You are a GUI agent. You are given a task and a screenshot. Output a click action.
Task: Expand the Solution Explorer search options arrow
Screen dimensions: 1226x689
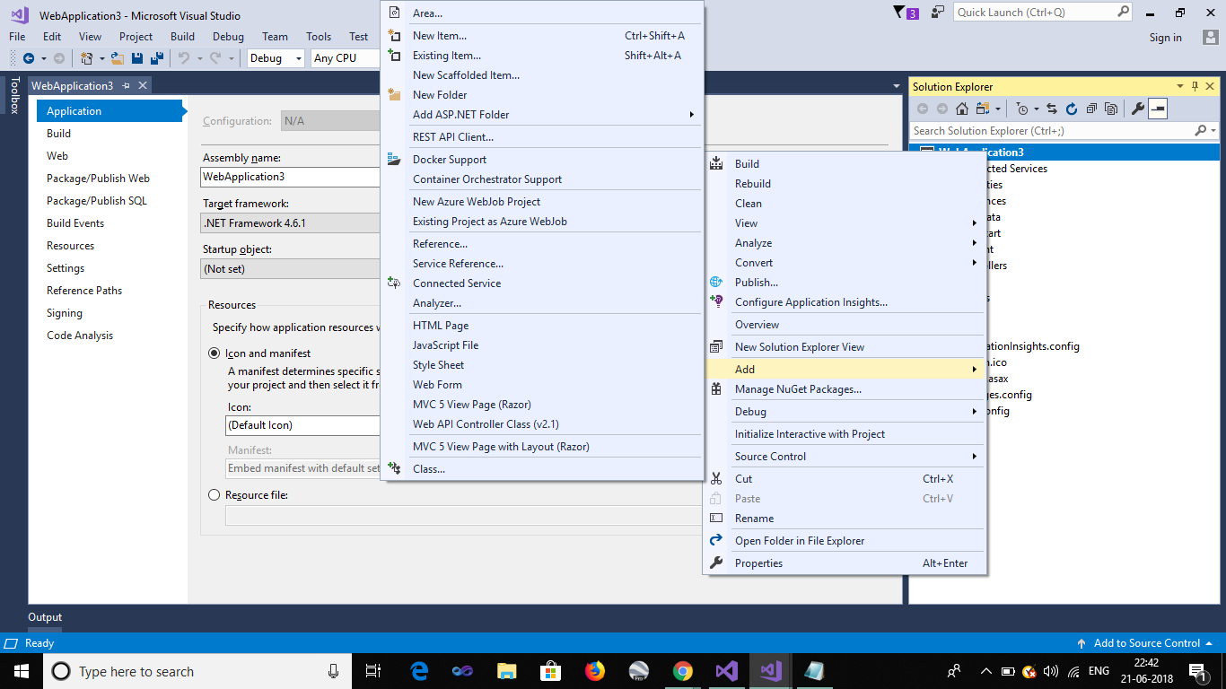[1213, 131]
